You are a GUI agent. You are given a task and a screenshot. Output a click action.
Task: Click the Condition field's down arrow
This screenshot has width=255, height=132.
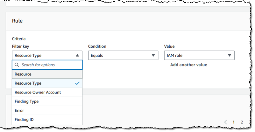153,55
